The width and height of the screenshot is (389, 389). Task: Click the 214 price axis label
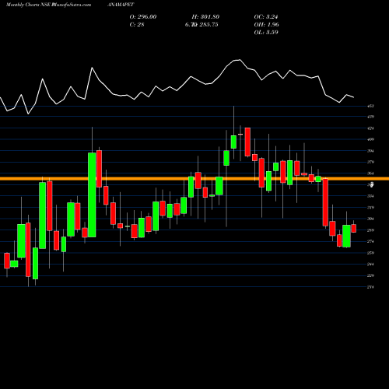[371, 287]
